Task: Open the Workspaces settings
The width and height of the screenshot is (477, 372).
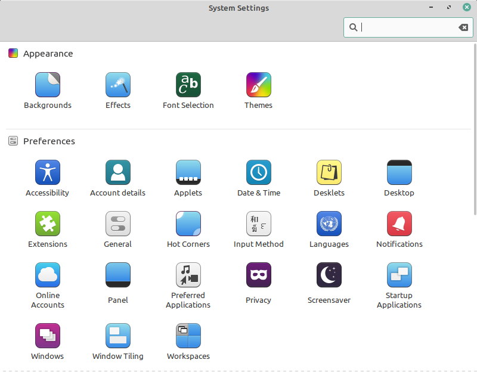Action: [x=188, y=336]
